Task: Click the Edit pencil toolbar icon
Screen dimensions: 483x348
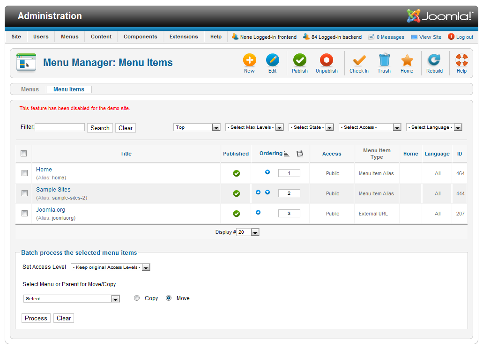Action: pyautogui.click(x=272, y=60)
